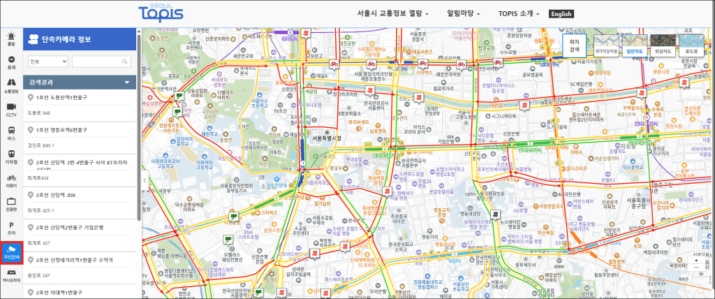Click the 지하철 (subway) sidebar icon
This screenshot has height=299, width=715.
tap(10, 157)
